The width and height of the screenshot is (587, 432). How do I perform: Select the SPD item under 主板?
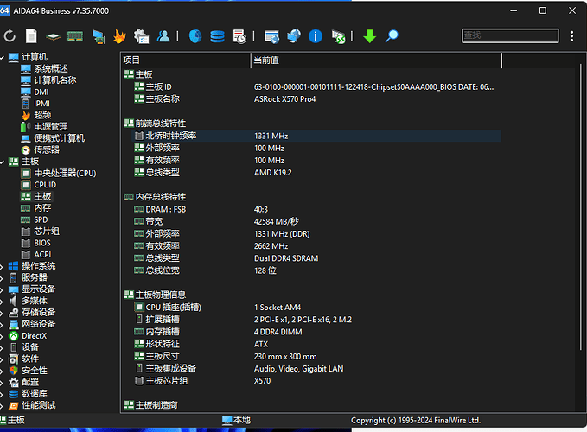tap(42, 219)
